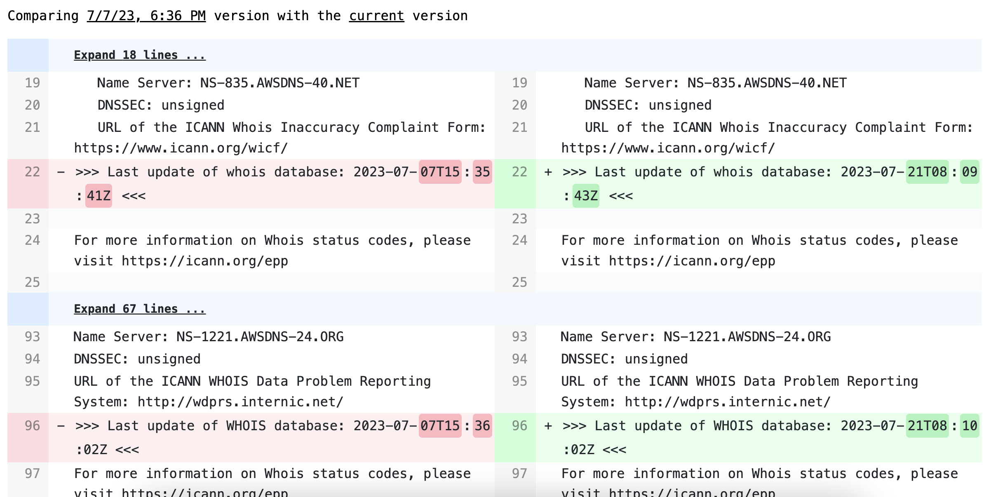
Task: Click the highlighted deleted text 07T15
Action: (439, 172)
